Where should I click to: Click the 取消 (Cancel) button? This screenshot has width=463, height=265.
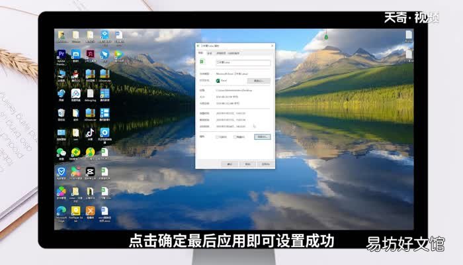coord(248,164)
